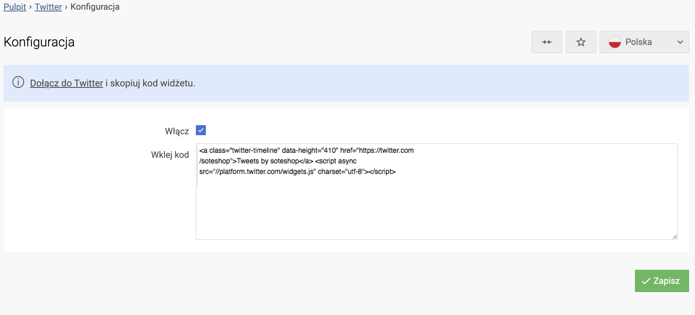This screenshot has width=695, height=315.
Task: Mark page as favorite with star icon
Action: 581,42
